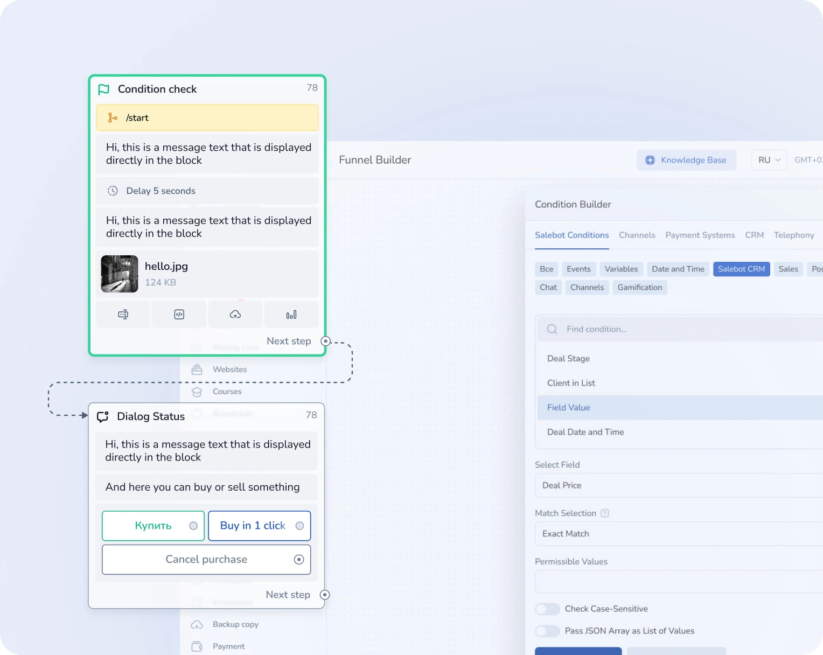Switch to the Channels tab in Condition Builder

coord(637,235)
